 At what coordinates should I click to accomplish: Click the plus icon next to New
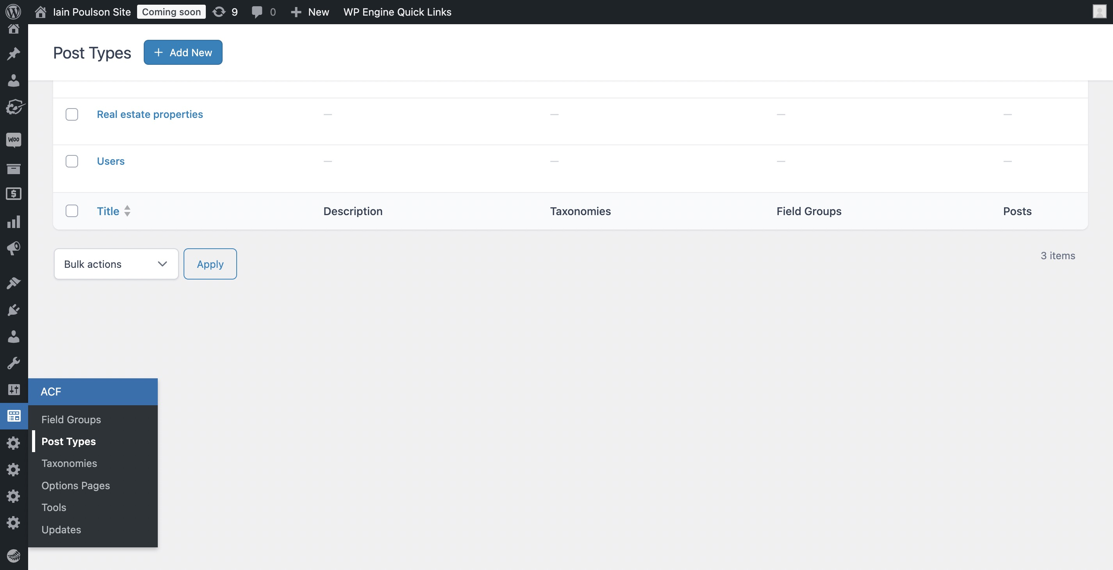296,12
